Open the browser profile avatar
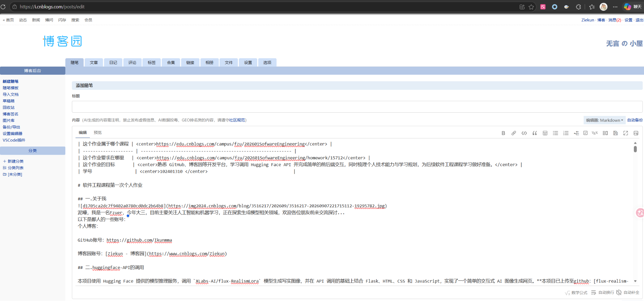The height and width of the screenshot is (301, 644). 603,7
